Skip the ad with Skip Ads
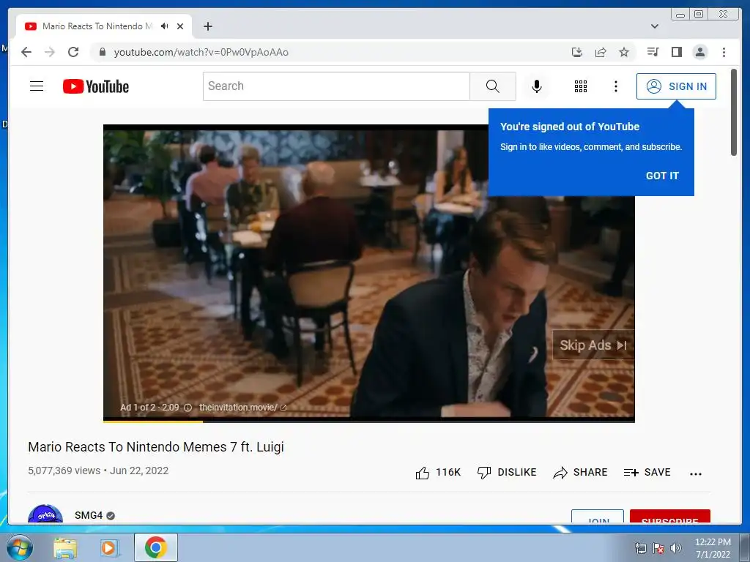The width and height of the screenshot is (750, 562). (x=593, y=345)
